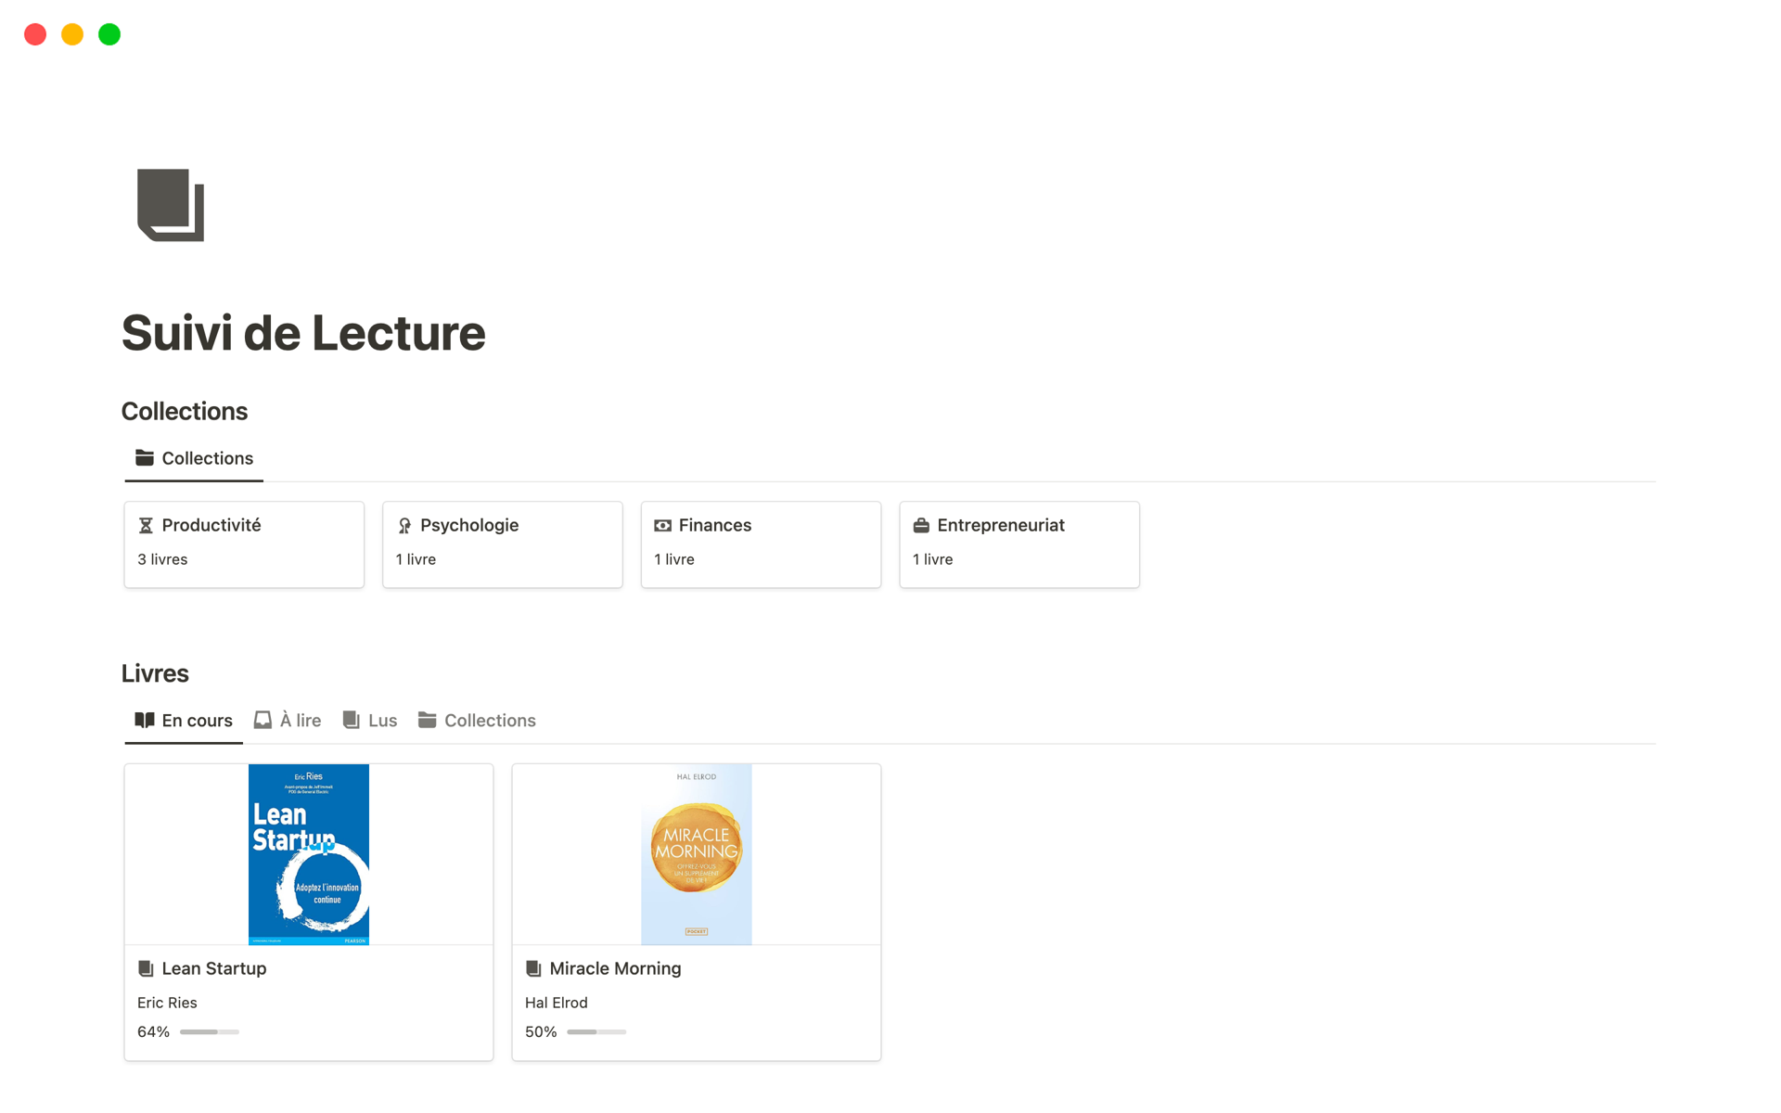
Task: Click the book icon beside Miracle Morning
Action: 533,969
